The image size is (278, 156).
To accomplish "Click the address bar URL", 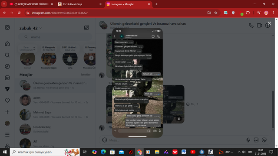I will [60, 13].
